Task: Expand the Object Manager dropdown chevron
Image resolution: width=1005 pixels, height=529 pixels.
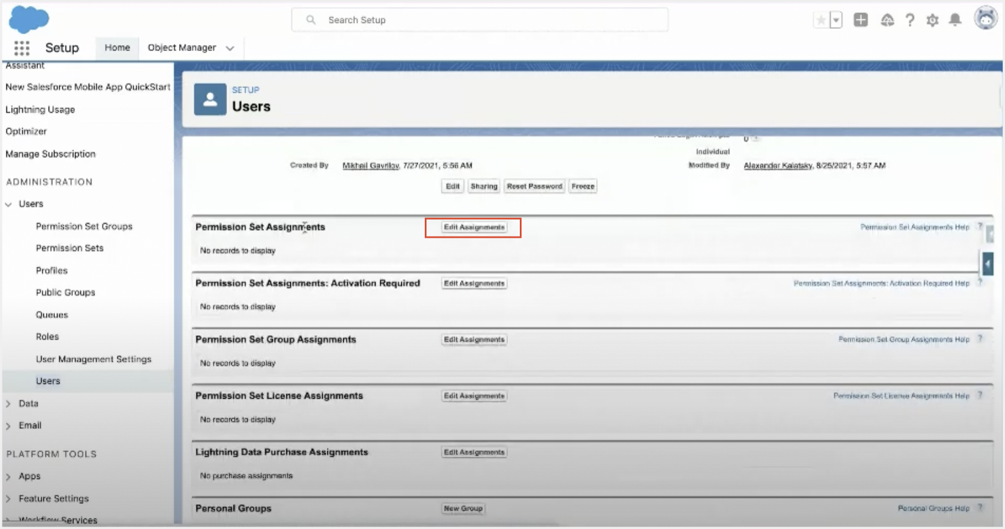Action: [230, 48]
